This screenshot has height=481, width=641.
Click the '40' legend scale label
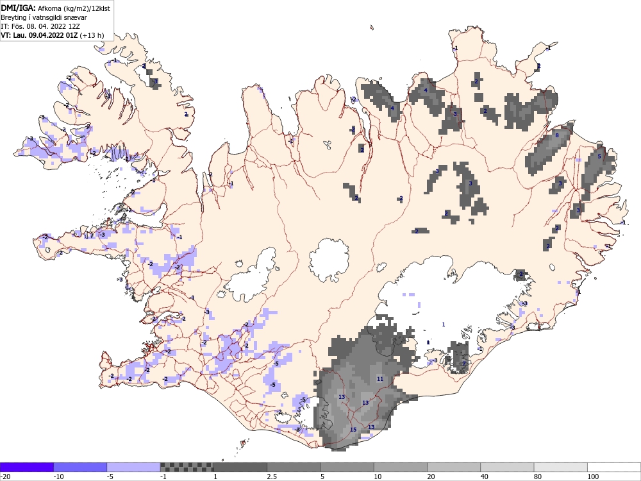(x=485, y=477)
